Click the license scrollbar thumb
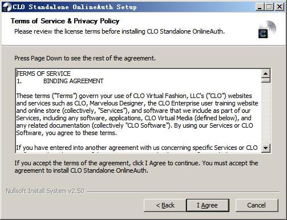This screenshot has height=220, width=287. 265,80
